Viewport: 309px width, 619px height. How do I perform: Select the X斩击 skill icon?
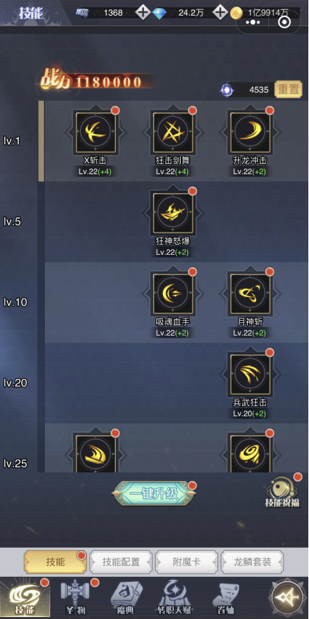pyautogui.click(x=96, y=131)
